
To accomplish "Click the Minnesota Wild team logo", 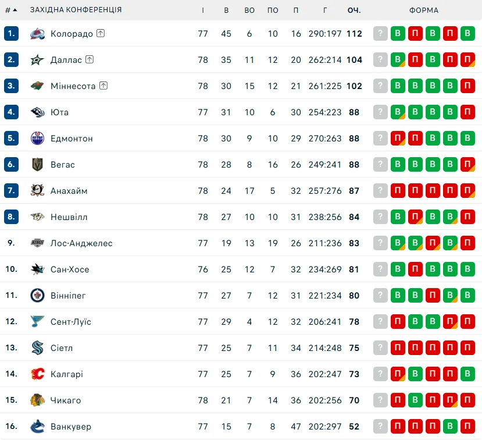I will pos(37,86).
